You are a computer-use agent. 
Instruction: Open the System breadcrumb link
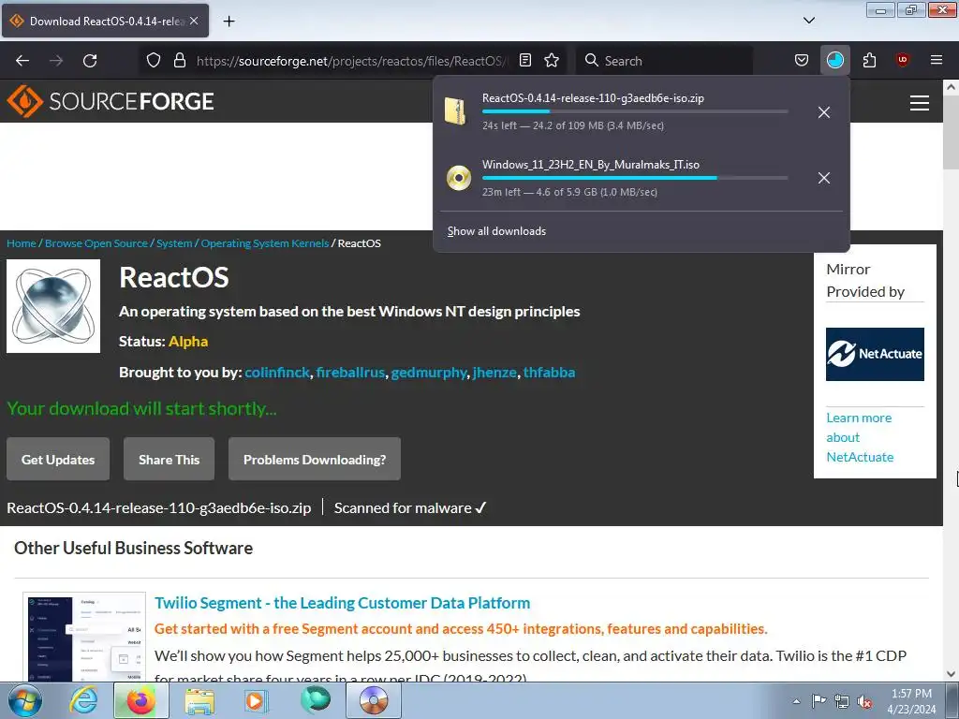pos(174,243)
